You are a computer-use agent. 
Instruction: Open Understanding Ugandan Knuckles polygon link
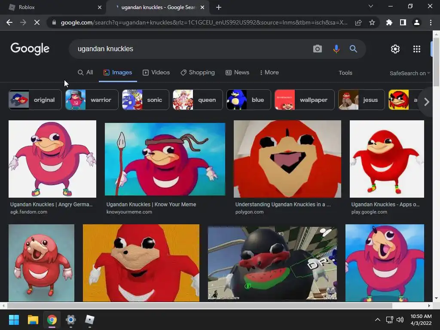click(283, 205)
